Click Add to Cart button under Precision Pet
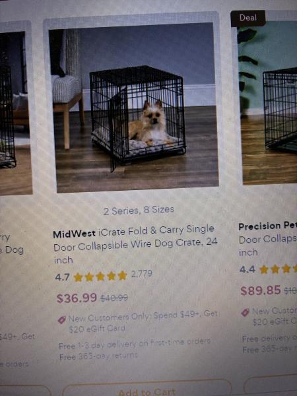This screenshot has height=396, width=297. click(x=270, y=385)
